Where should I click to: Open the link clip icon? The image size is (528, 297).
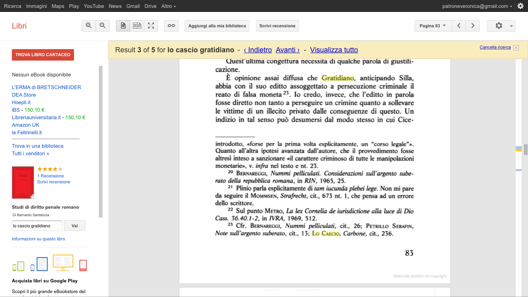click(171, 26)
